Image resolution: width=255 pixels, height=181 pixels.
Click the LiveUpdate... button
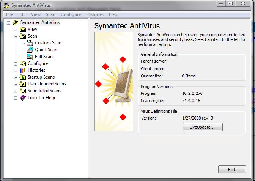coord(203,127)
